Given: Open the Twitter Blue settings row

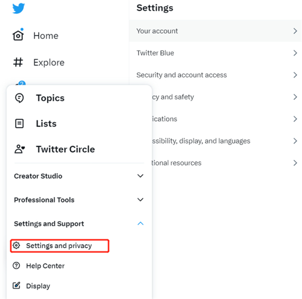Looking at the screenshot, I should pyautogui.click(x=155, y=53).
